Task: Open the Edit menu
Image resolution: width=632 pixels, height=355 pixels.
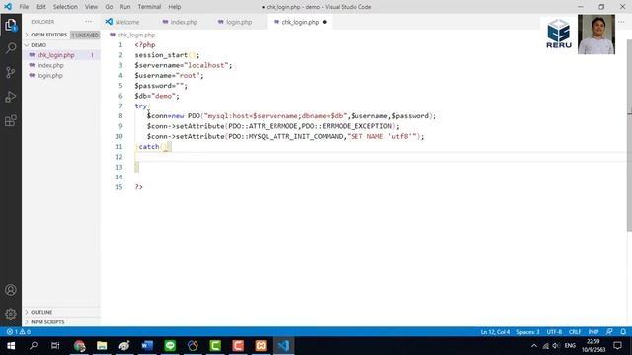Action: (40, 7)
